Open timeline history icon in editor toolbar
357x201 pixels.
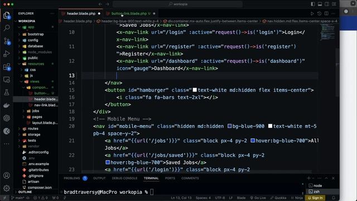pyautogui.click(x=319, y=13)
